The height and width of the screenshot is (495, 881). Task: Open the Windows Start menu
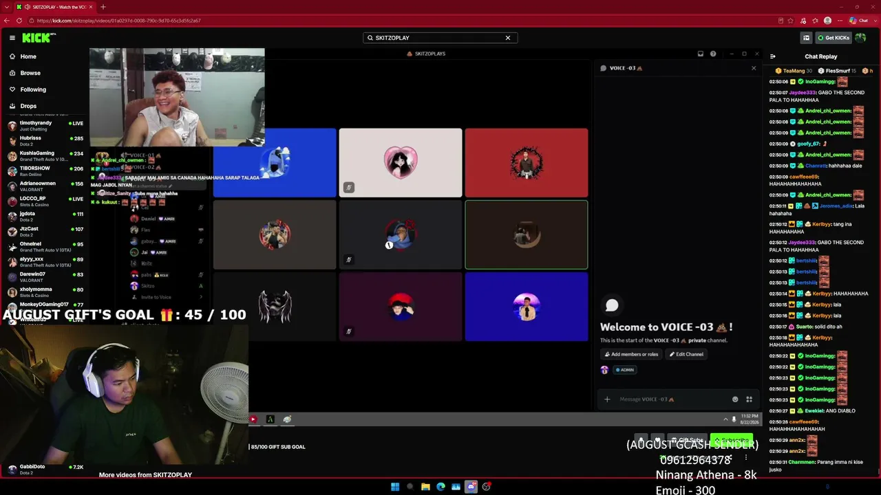coord(395,487)
